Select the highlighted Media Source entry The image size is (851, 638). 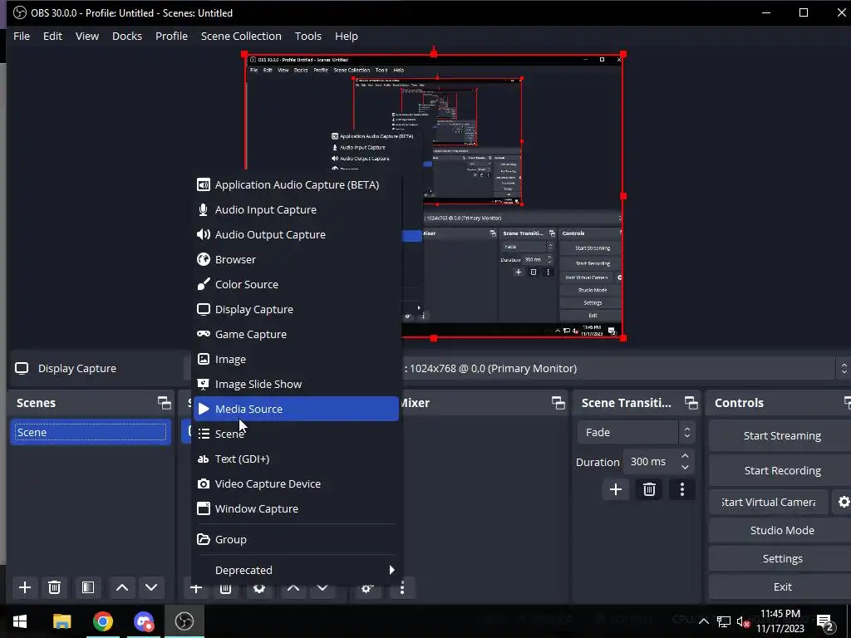(x=297, y=409)
